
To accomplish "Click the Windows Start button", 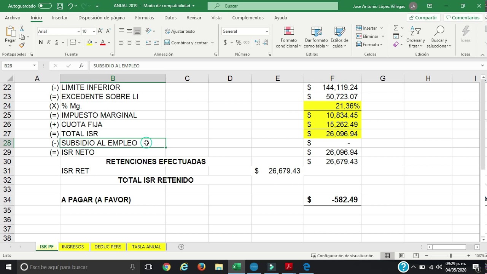I will pyautogui.click(x=8, y=267).
